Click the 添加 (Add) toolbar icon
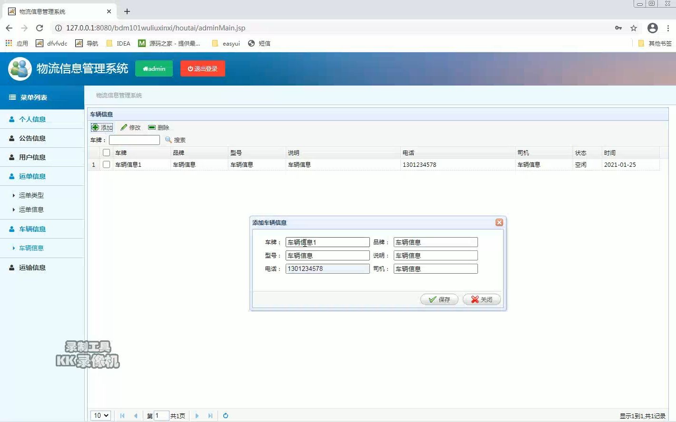The width and height of the screenshot is (676, 422). coord(101,127)
